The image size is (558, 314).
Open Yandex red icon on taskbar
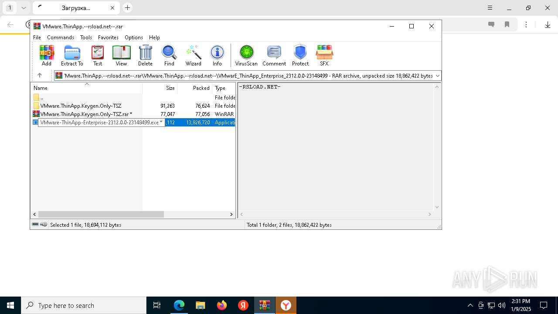(243, 305)
